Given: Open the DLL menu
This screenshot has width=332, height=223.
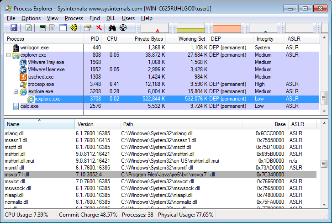Looking at the screenshot, I should click(111, 18).
